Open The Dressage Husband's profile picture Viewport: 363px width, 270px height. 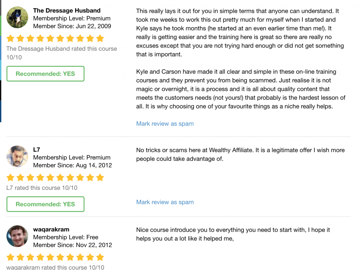tap(17, 17)
